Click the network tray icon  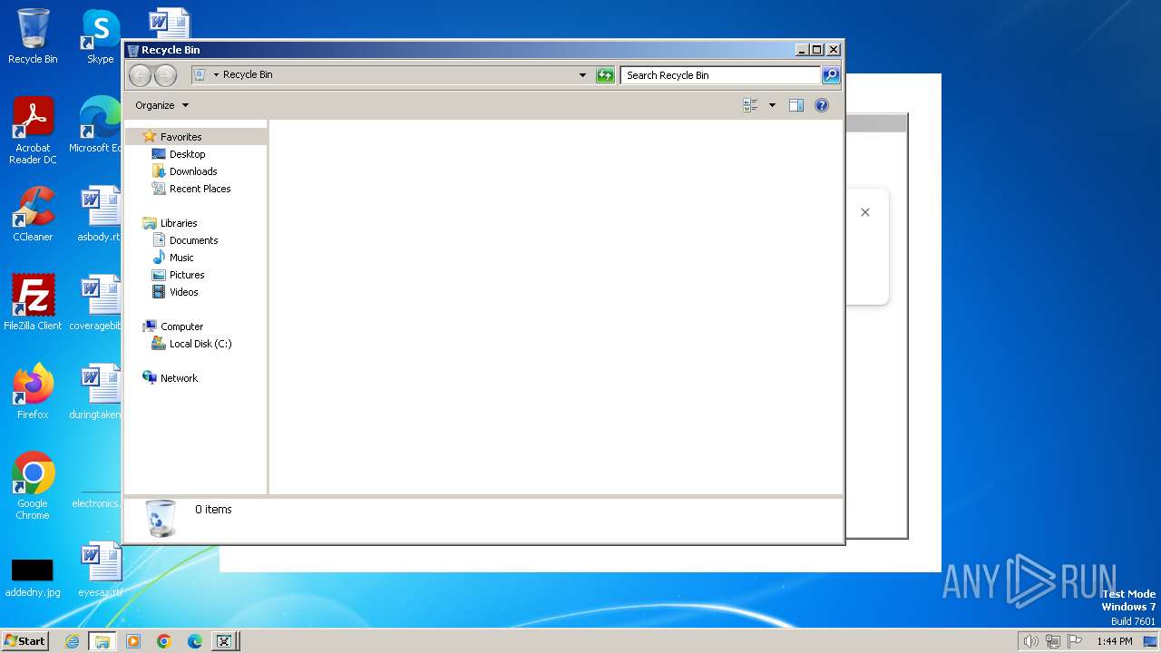click(1053, 641)
